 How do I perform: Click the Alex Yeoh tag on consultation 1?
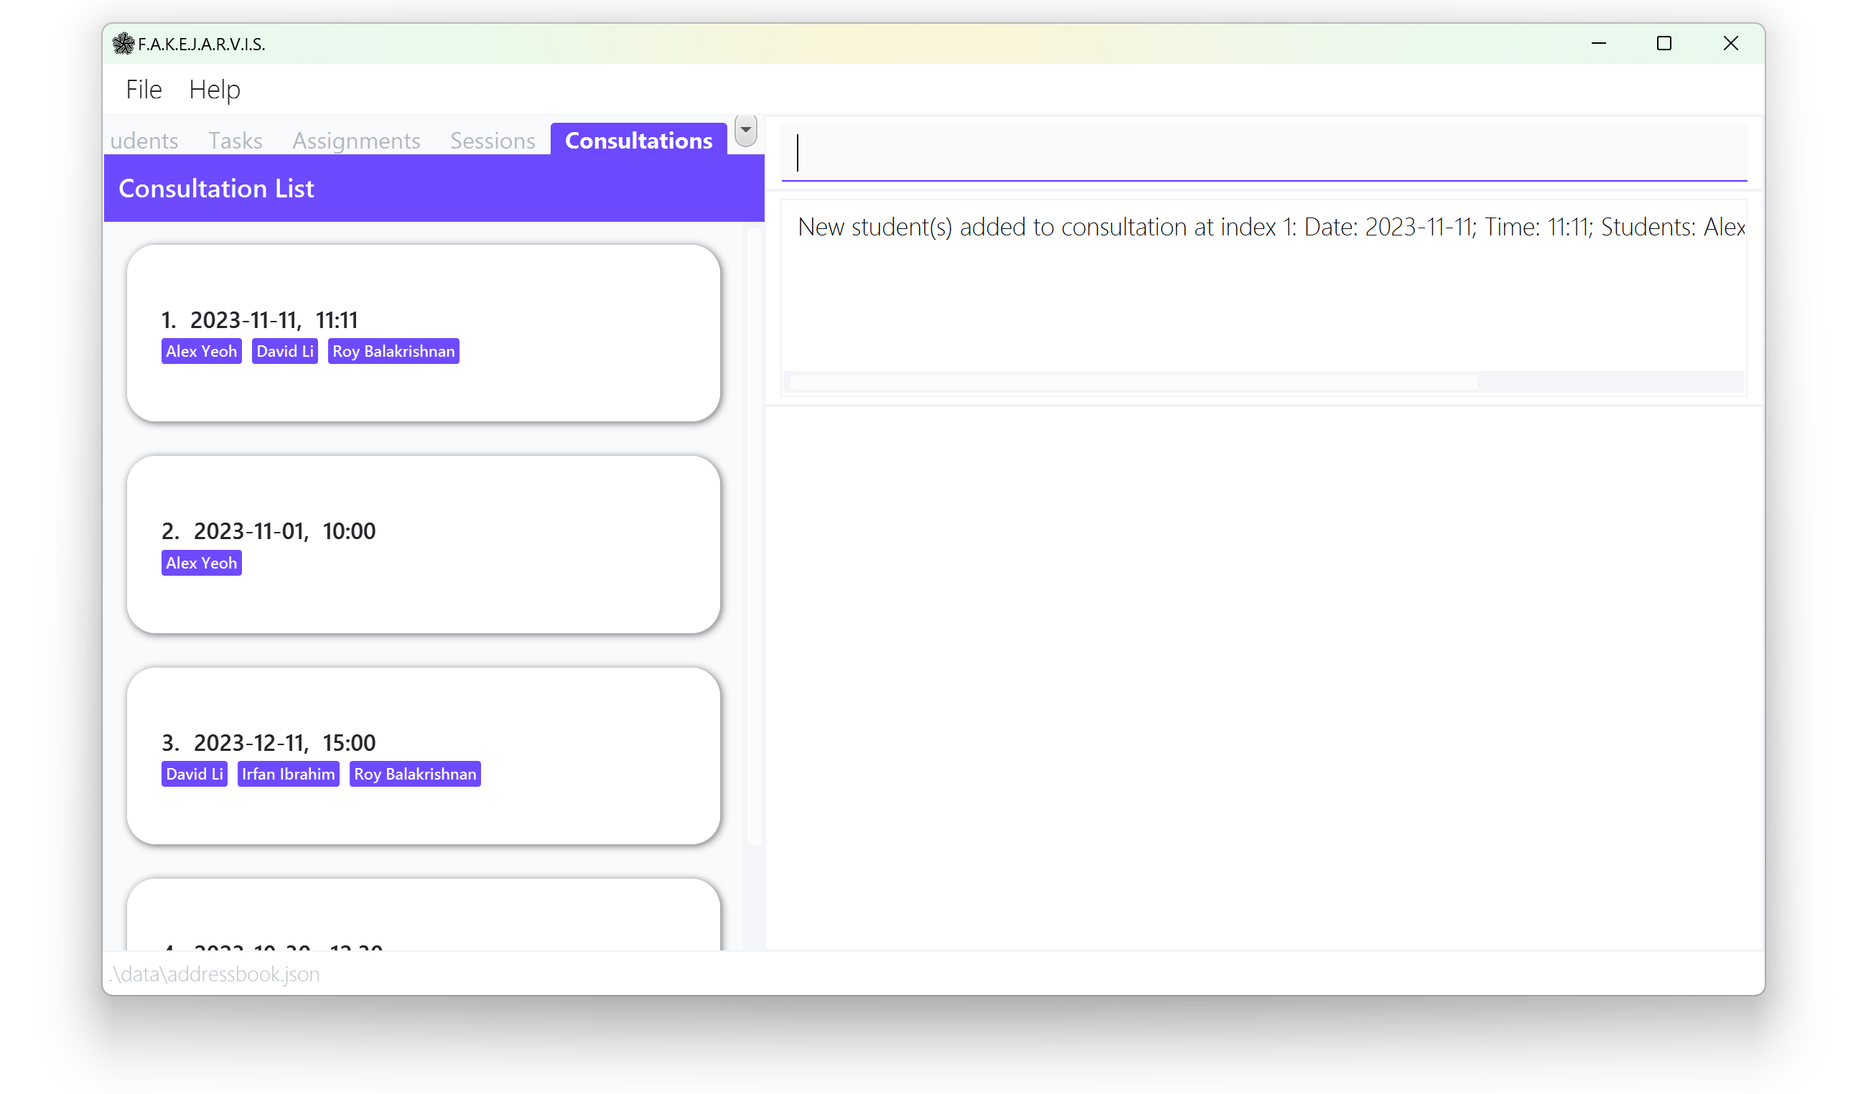coord(199,350)
